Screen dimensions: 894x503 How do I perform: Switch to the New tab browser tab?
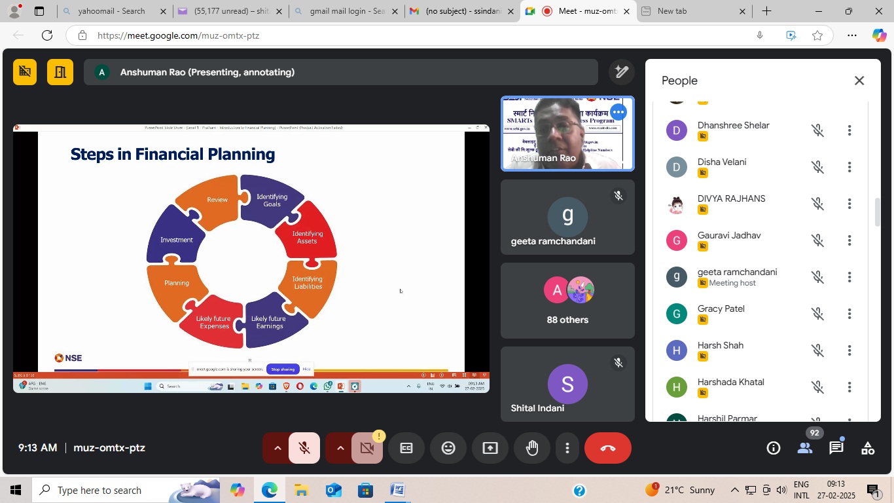[694, 11]
